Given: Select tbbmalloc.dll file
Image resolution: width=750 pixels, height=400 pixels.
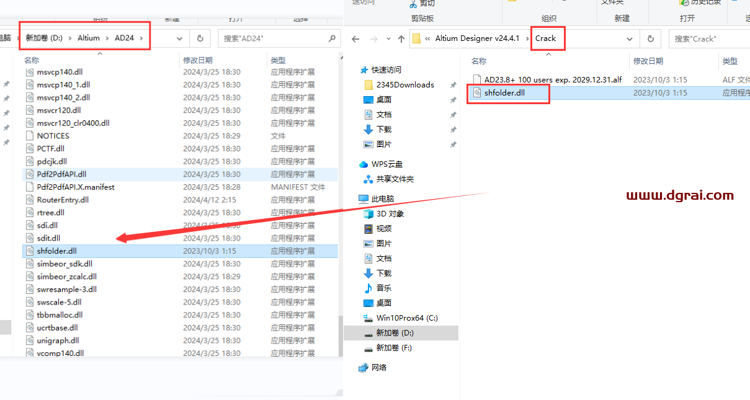Looking at the screenshot, I should (x=60, y=314).
